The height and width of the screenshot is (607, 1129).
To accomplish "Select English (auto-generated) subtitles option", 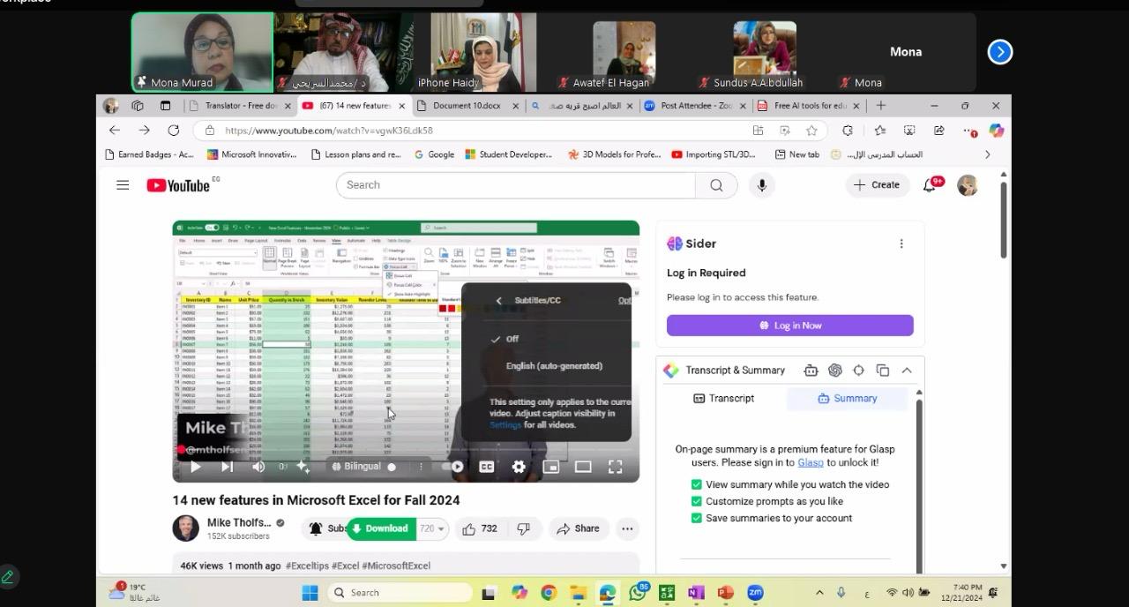I will pyautogui.click(x=554, y=366).
